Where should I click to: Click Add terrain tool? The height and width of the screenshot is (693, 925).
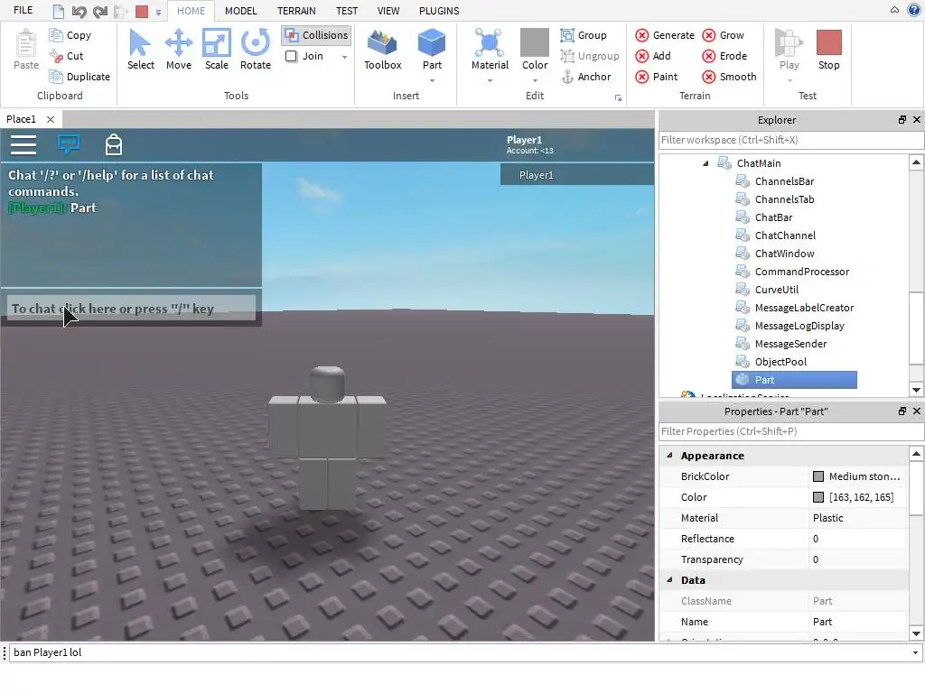[x=653, y=56]
